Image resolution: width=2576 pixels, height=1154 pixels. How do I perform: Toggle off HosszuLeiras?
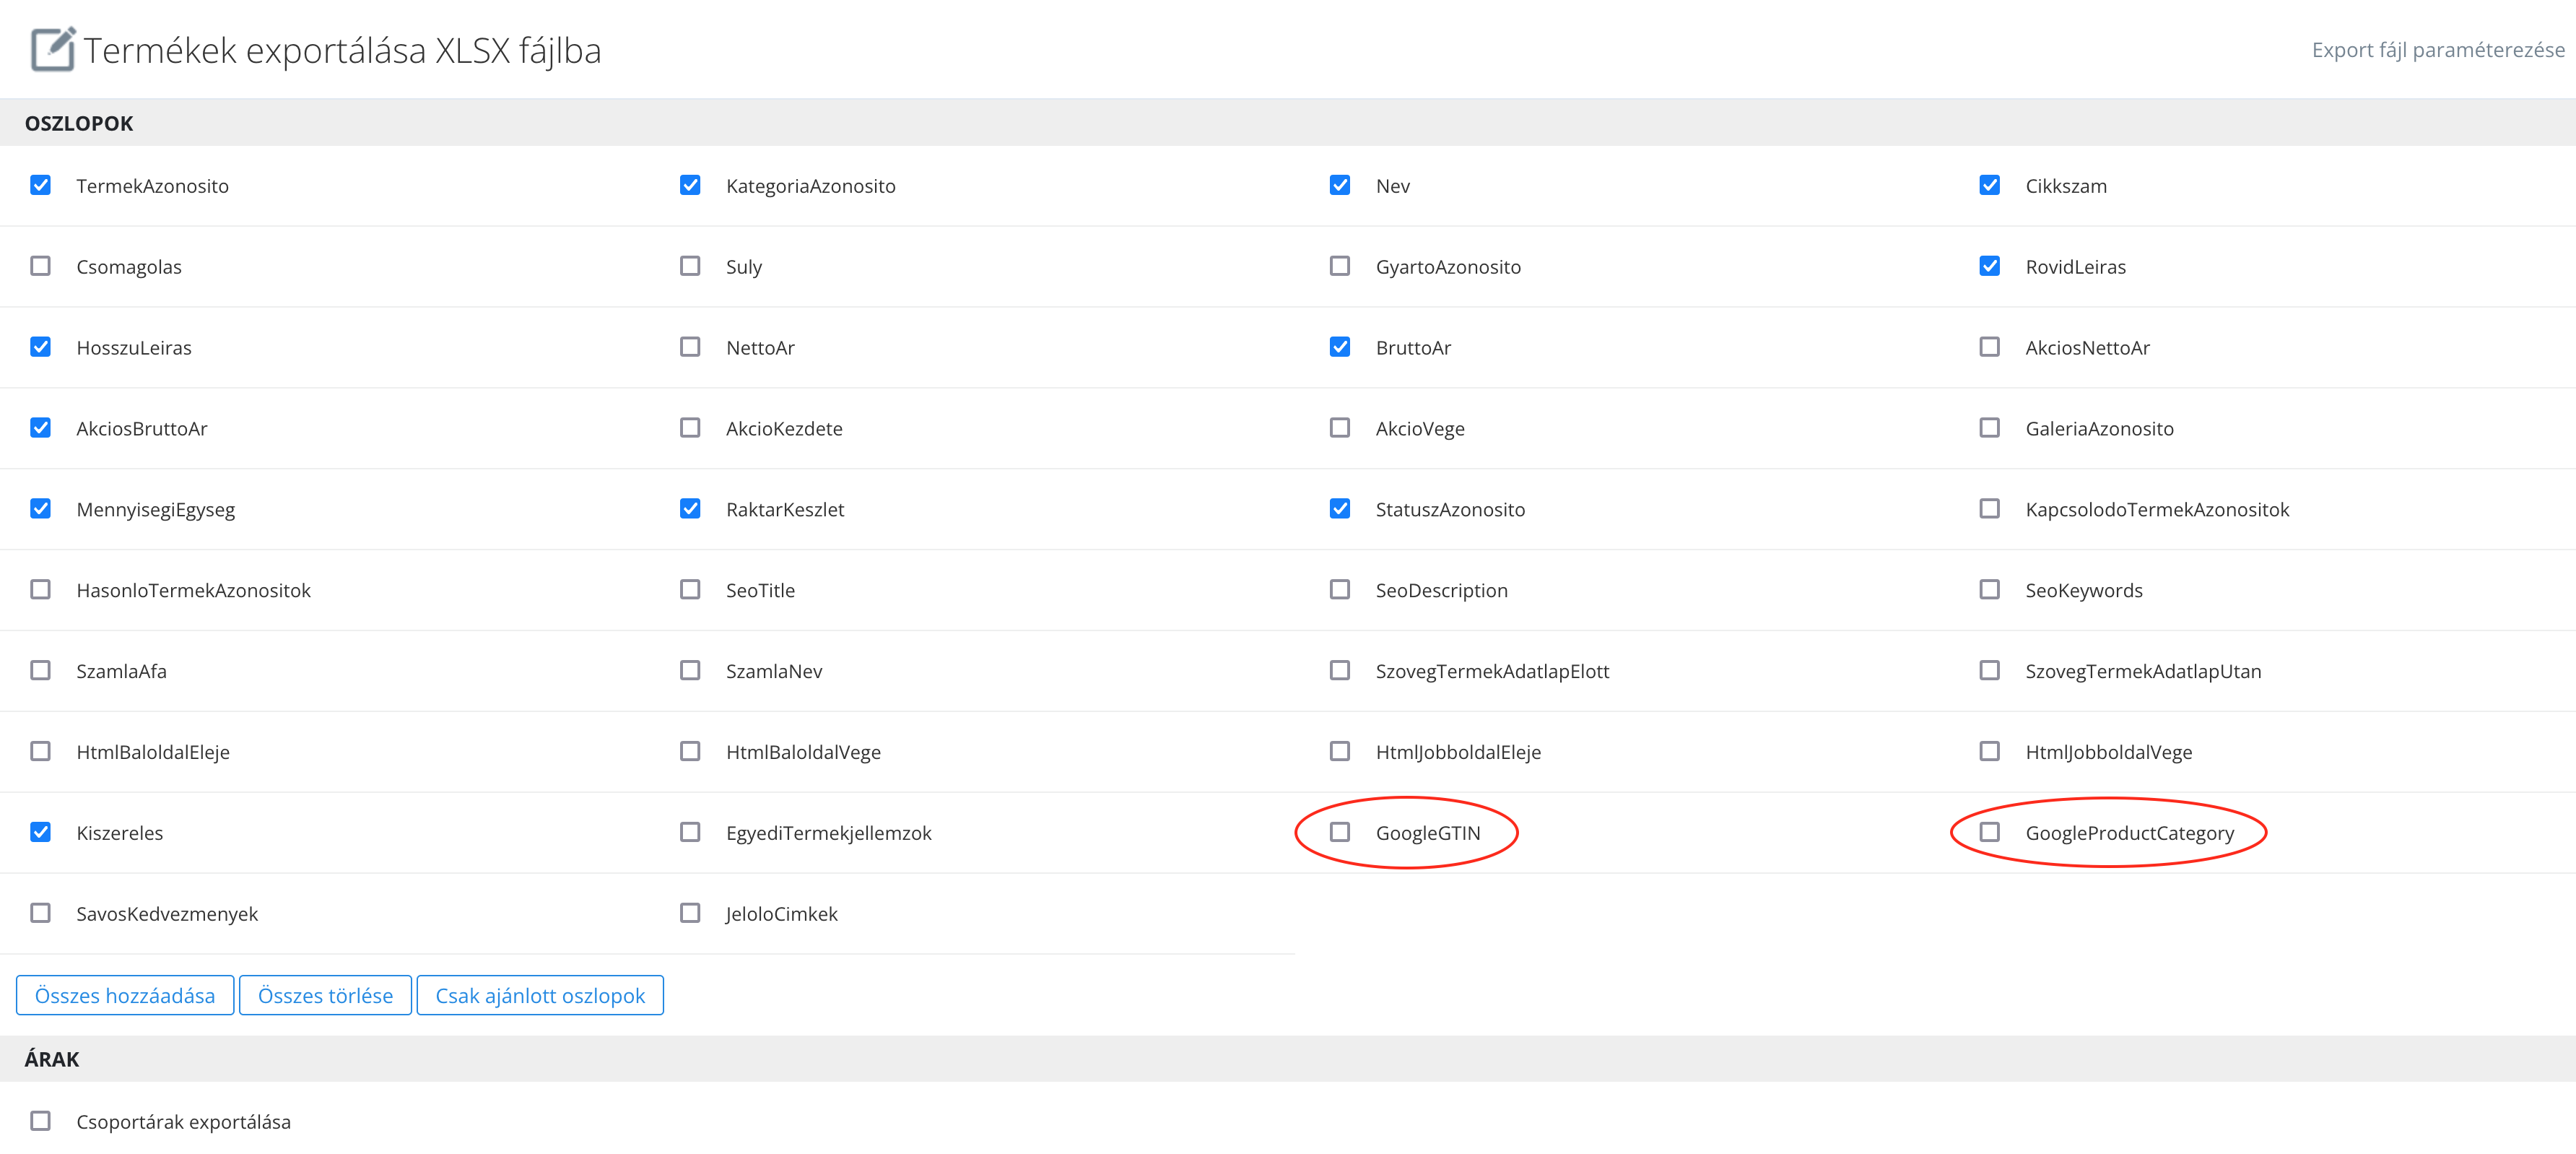(40, 347)
